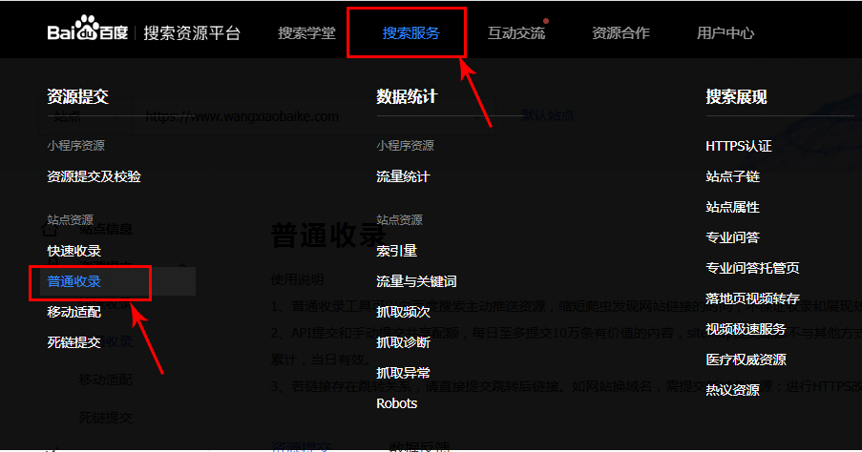Click the Baidu logo icon
Viewport: 862px width, 452px height.
coord(88,31)
